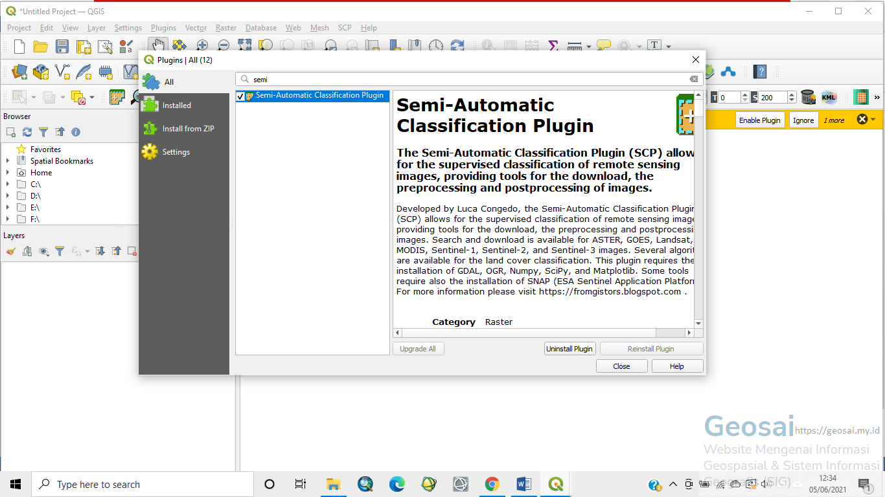Open QGIS from the Windows taskbar
Viewport: 885px width, 497px height.
click(x=555, y=484)
